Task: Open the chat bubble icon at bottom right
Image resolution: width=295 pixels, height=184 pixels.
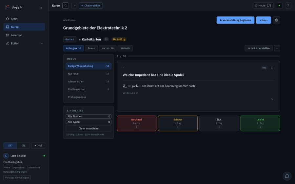Action: (x=287, y=176)
